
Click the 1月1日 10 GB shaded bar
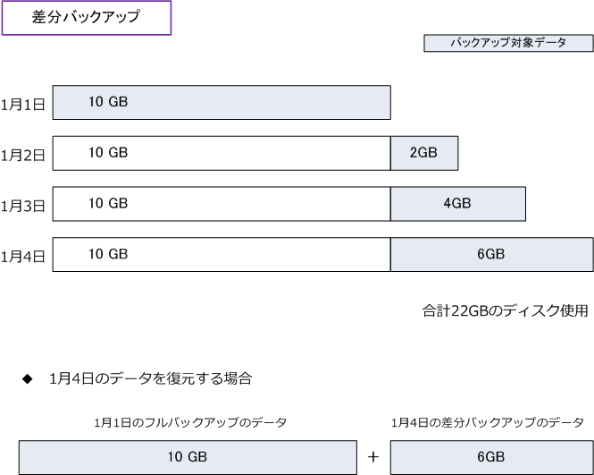coord(222,103)
